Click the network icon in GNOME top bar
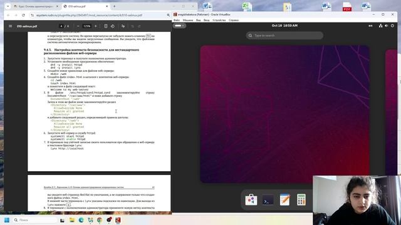This screenshot has height=225, width=401. 380,26
